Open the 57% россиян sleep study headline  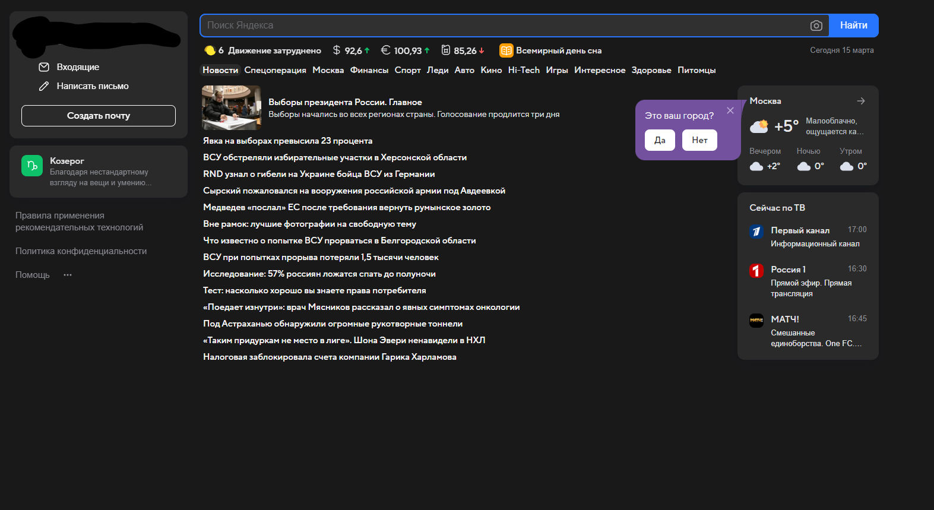coord(319,274)
